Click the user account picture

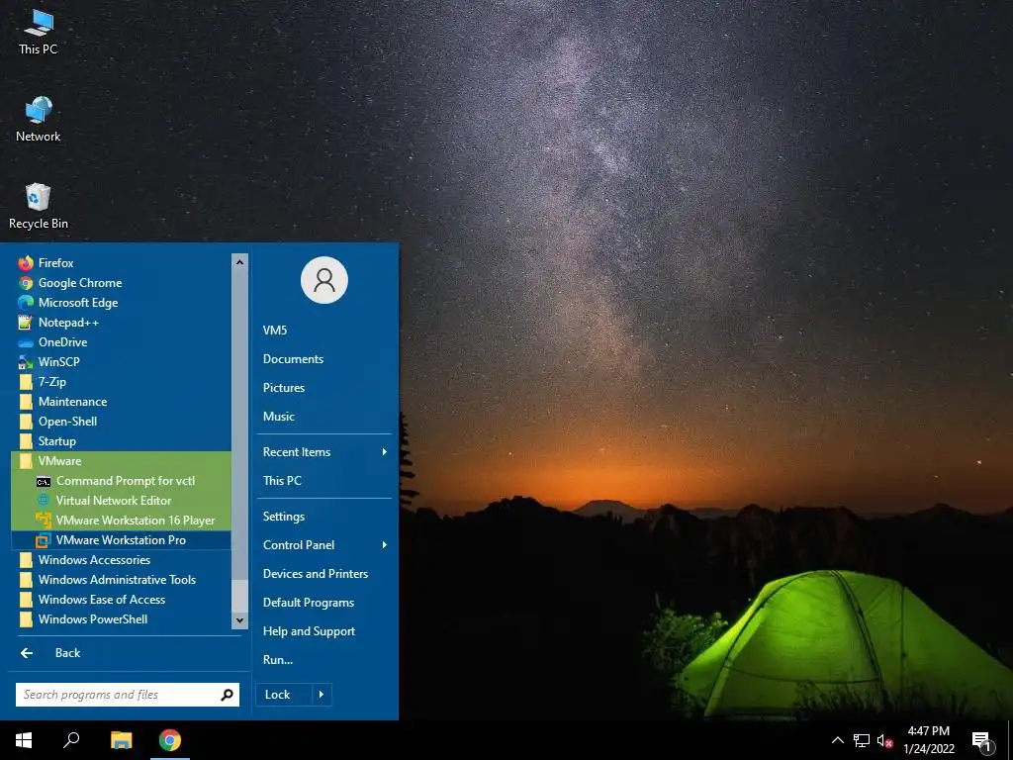click(324, 280)
